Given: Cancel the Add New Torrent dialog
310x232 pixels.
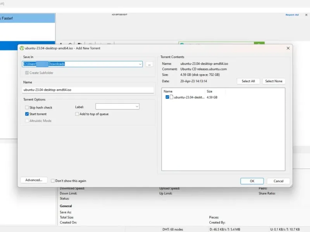Looking at the screenshot, I should click(278, 181).
